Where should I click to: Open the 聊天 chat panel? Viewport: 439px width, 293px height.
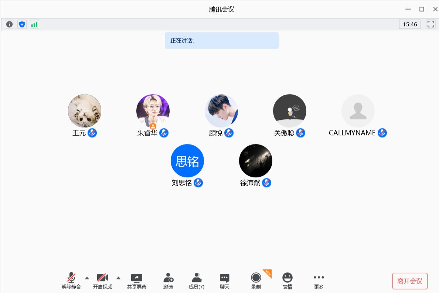(224, 281)
